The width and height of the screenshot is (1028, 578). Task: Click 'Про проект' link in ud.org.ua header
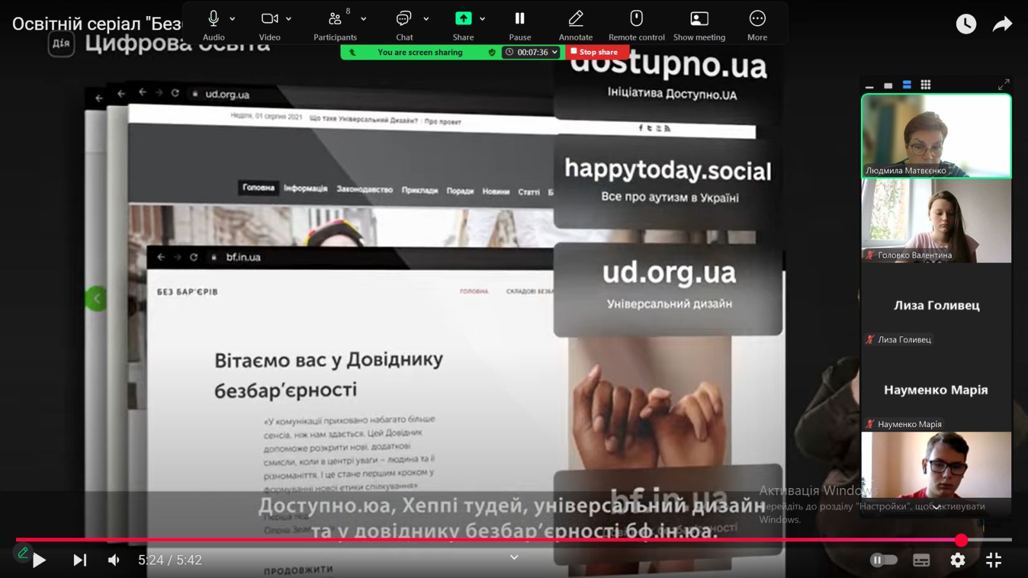tap(443, 121)
